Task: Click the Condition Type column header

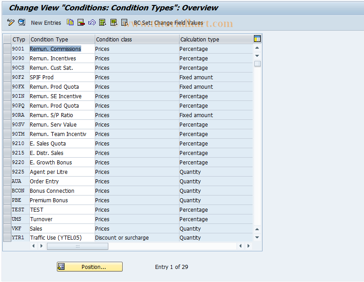Action: coord(61,39)
